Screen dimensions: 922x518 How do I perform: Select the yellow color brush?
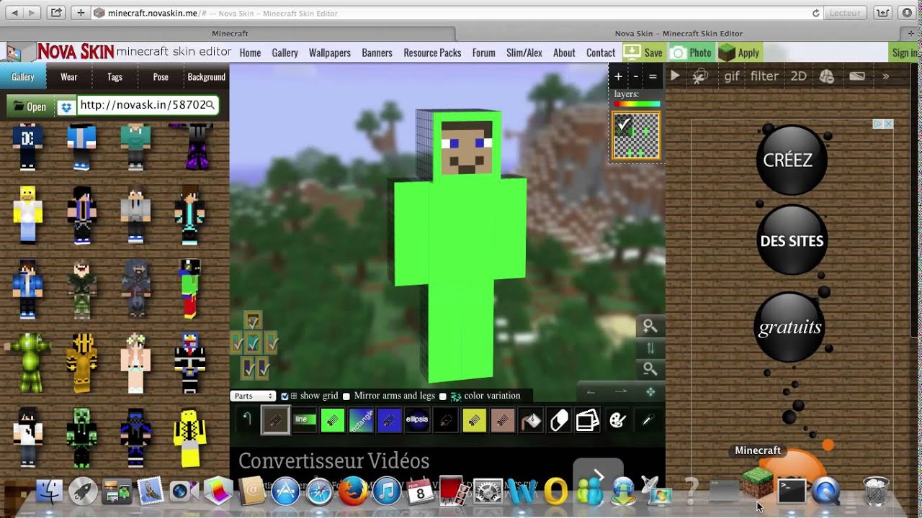click(474, 420)
